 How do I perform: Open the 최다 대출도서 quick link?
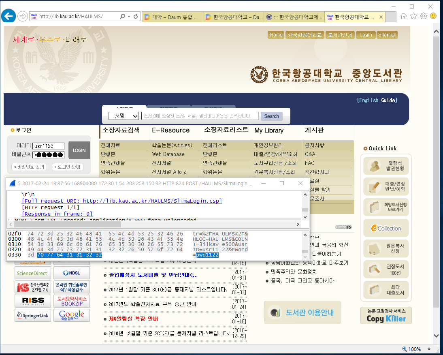coord(386,290)
